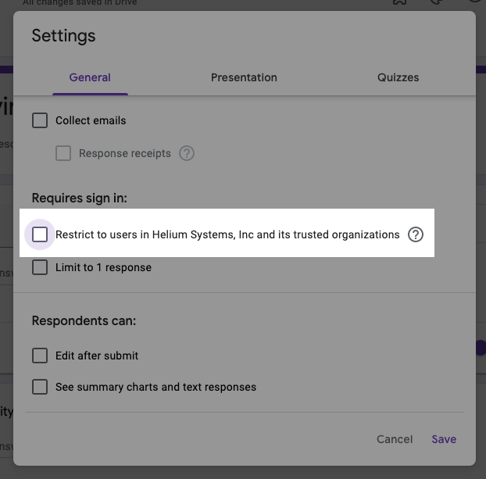486x479 pixels.
Task: Open help icon beside Restrict to users option
Action: tap(416, 234)
